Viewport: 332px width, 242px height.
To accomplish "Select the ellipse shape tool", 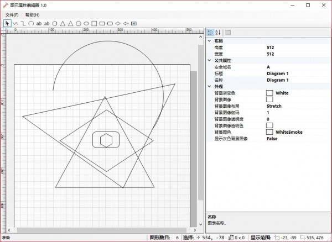I will click(86, 23).
